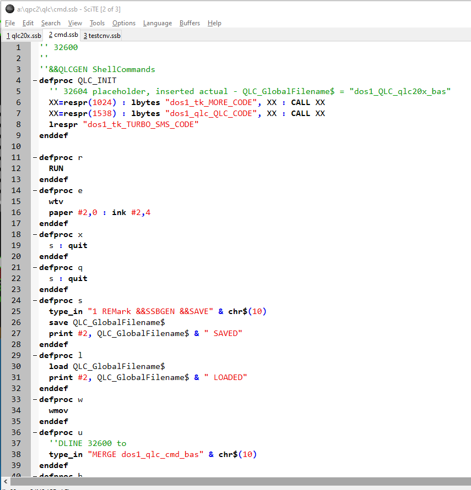Click the lrespr keyword on line 8
Viewport: 471px width, 490px height.
tap(63, 124)
